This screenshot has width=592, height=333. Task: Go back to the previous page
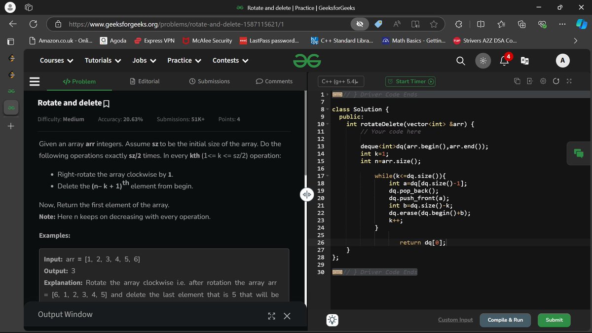pos(13,24)
